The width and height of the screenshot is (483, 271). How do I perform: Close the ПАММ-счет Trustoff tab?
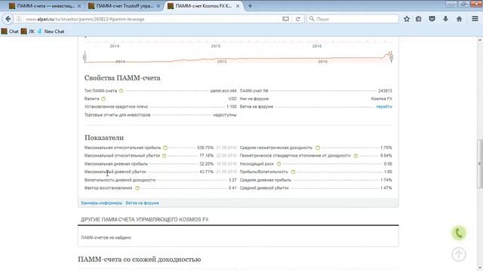[158, 6]
